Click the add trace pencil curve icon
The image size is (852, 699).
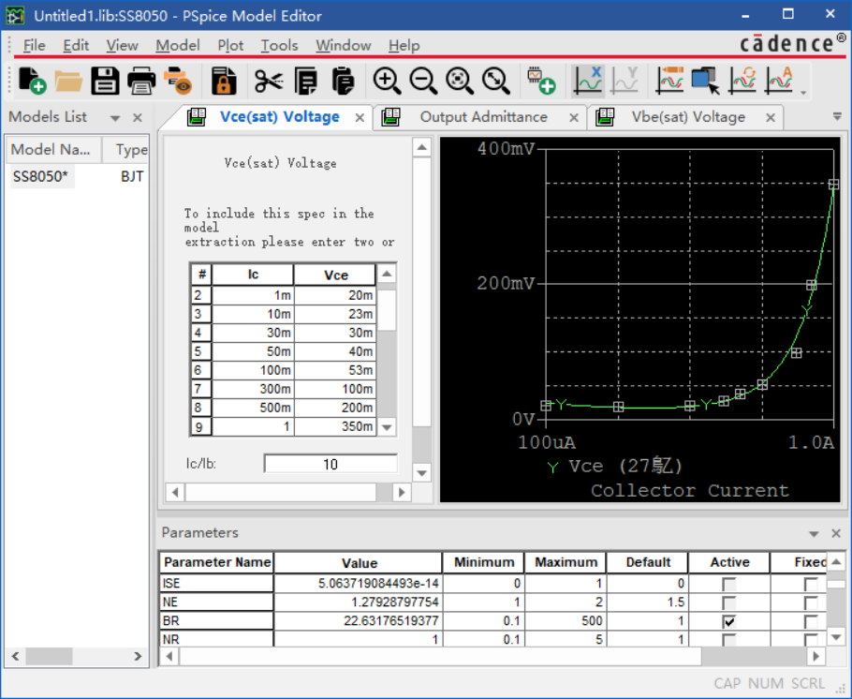pos(670,81)
